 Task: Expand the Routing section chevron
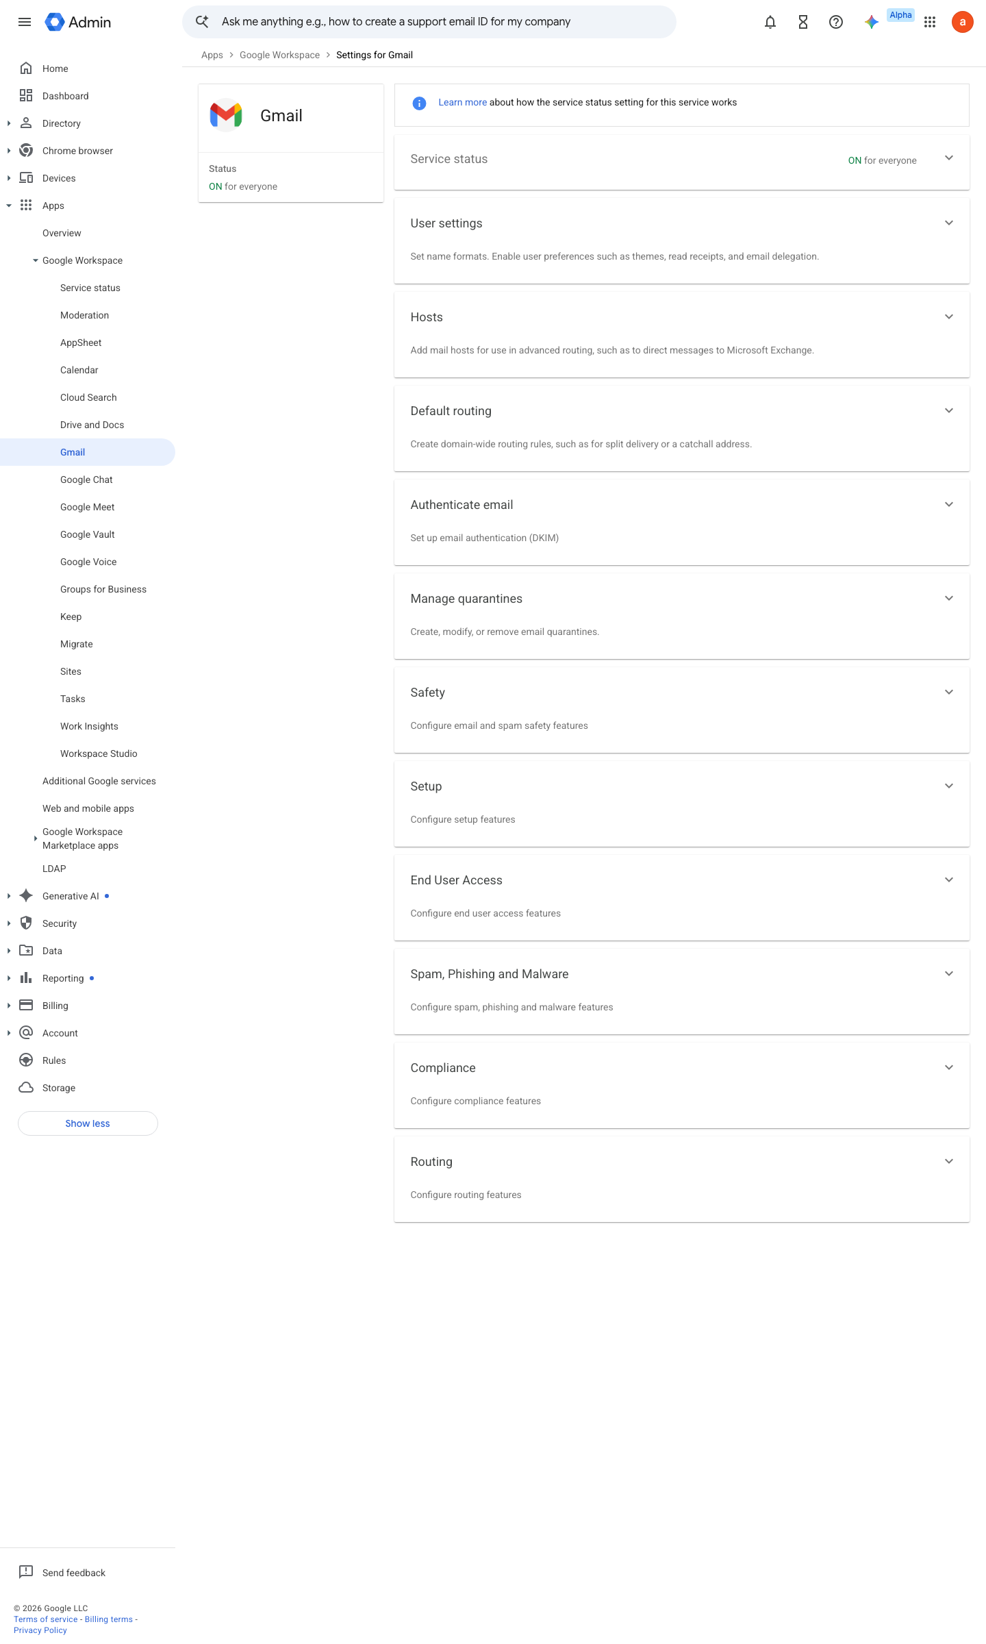[x=949, y=1162]
